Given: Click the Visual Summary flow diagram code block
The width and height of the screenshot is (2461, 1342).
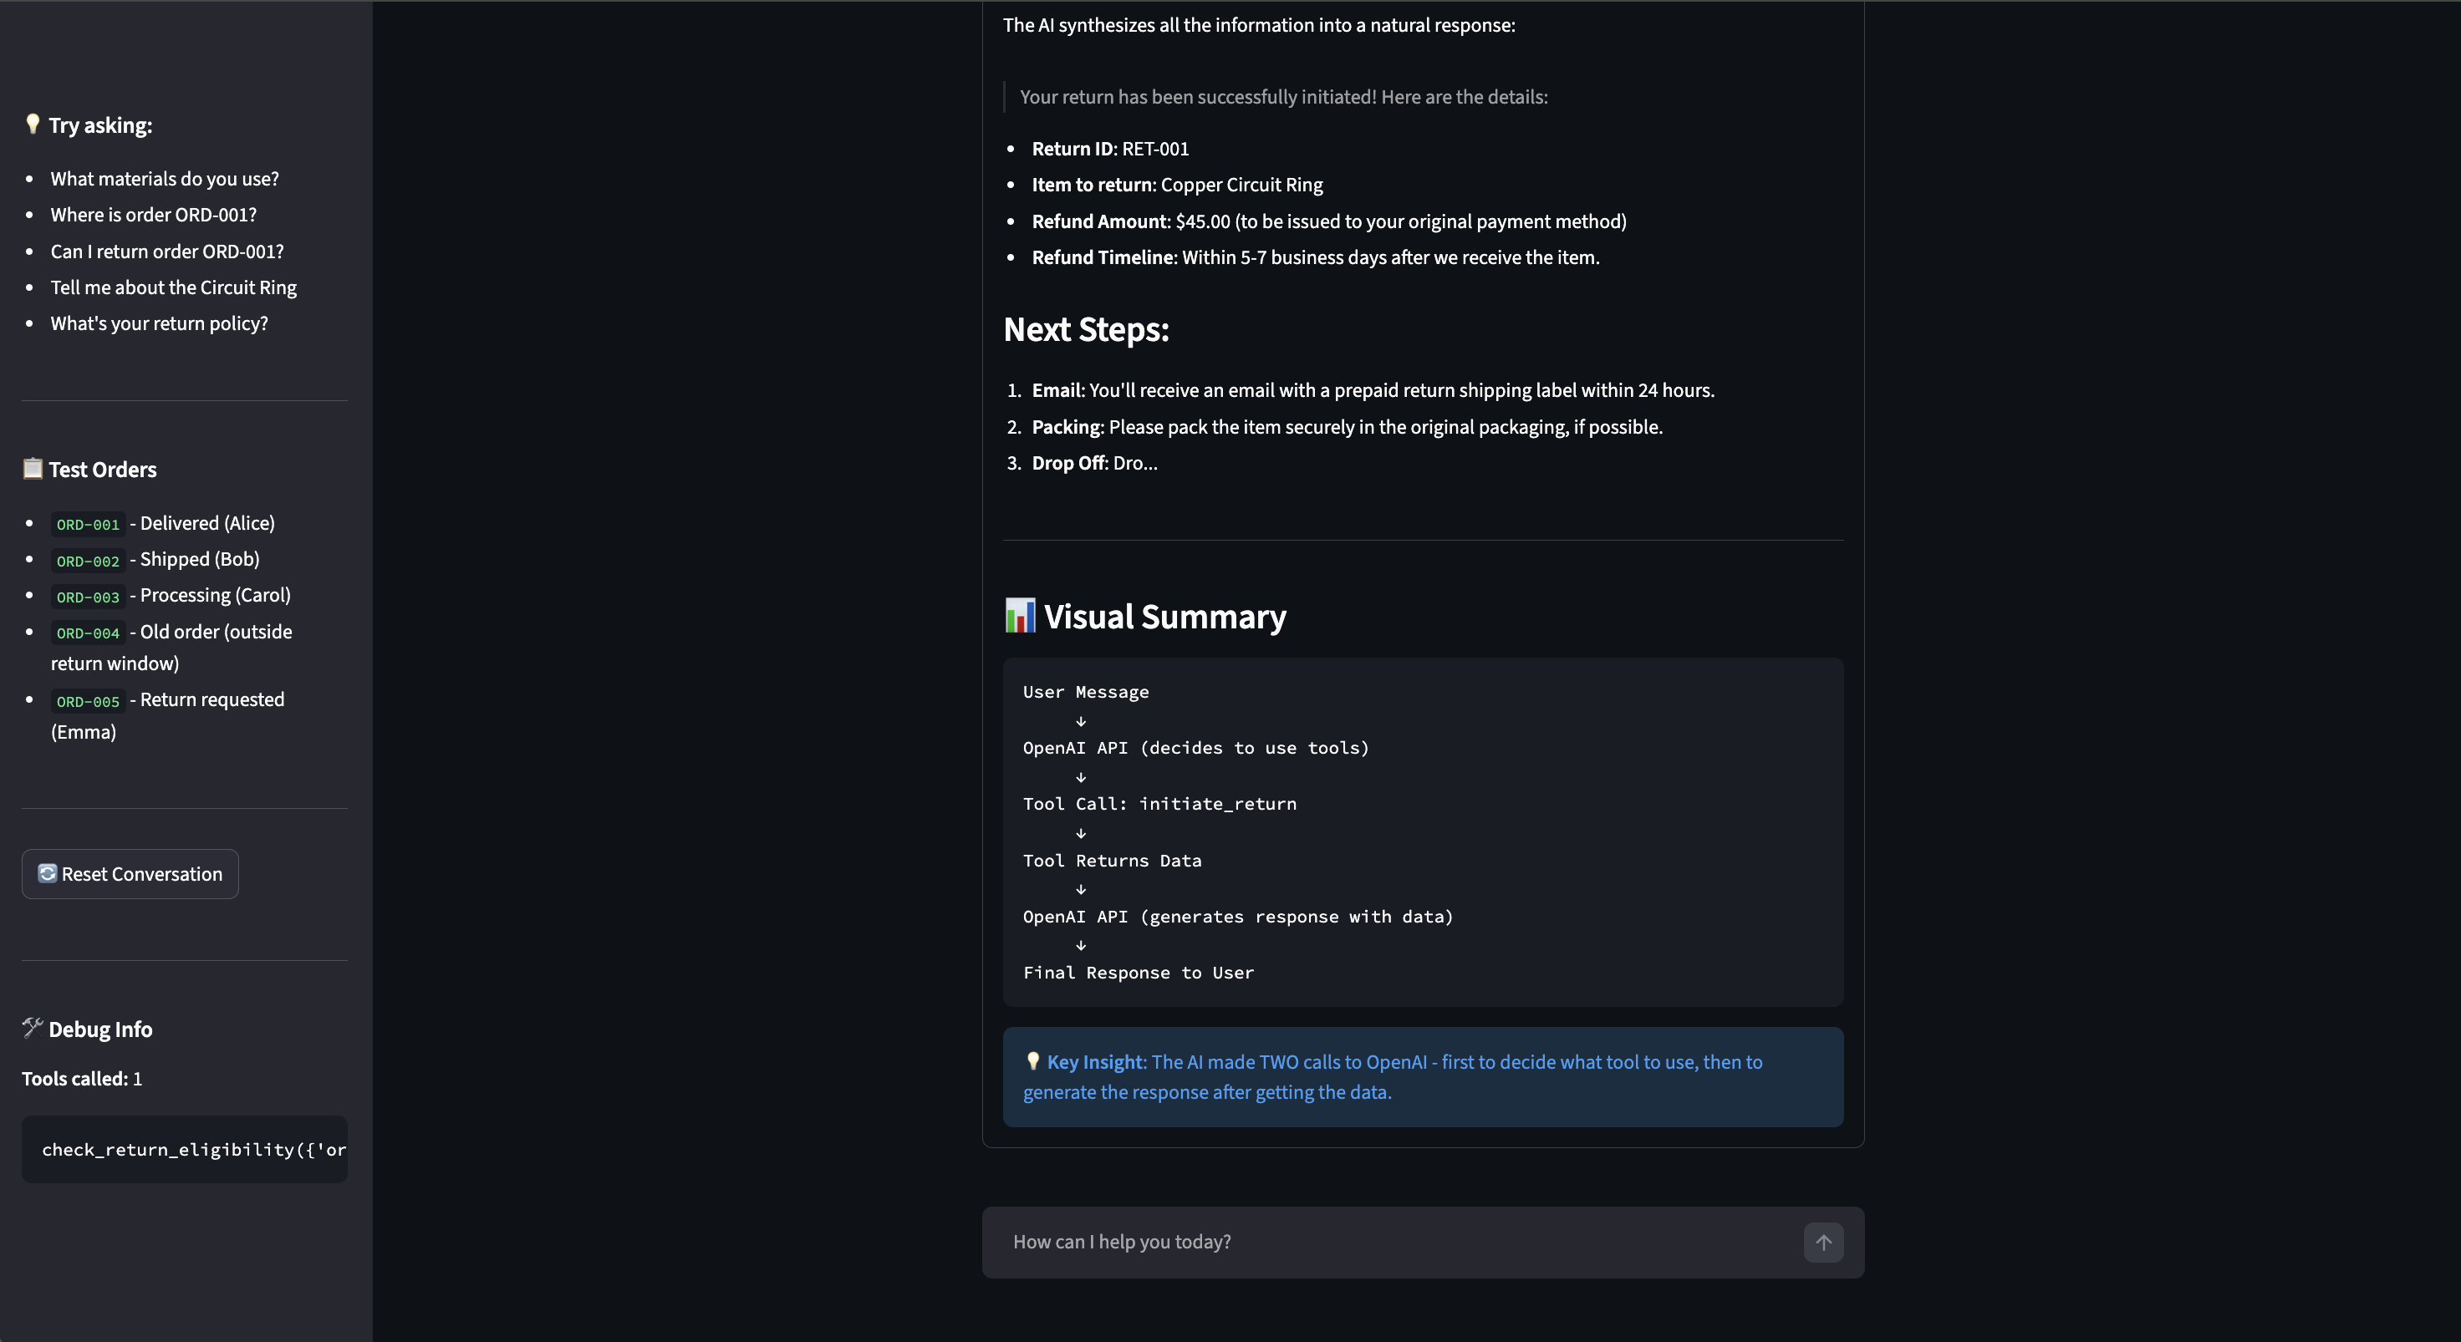Looking at the screenshot, I should [x=1423, y=832].
